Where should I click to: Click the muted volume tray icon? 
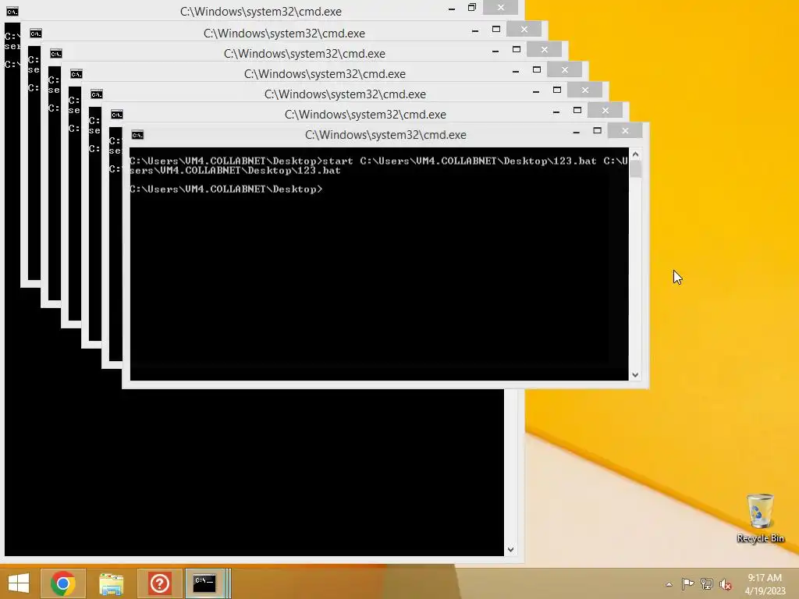tap(725, 584)
